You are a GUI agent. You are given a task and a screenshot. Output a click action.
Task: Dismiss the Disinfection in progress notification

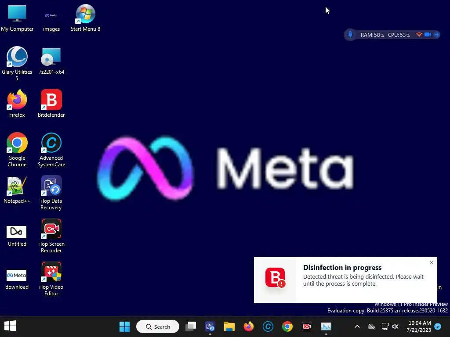[432, 262]
